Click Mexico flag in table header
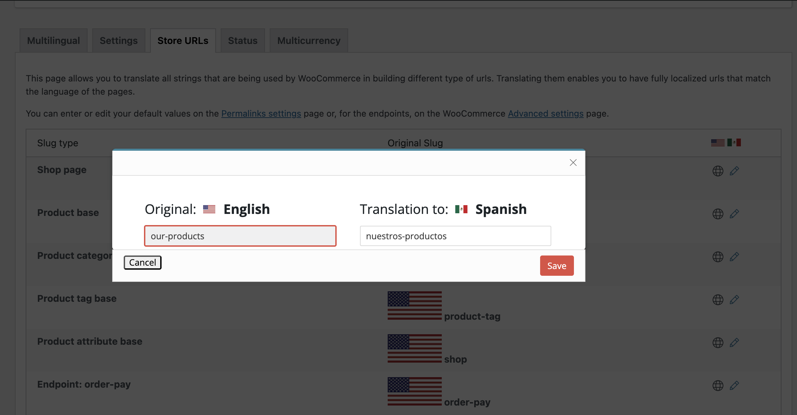This screenshot has height=415, width=797. [x=734, y=143]
